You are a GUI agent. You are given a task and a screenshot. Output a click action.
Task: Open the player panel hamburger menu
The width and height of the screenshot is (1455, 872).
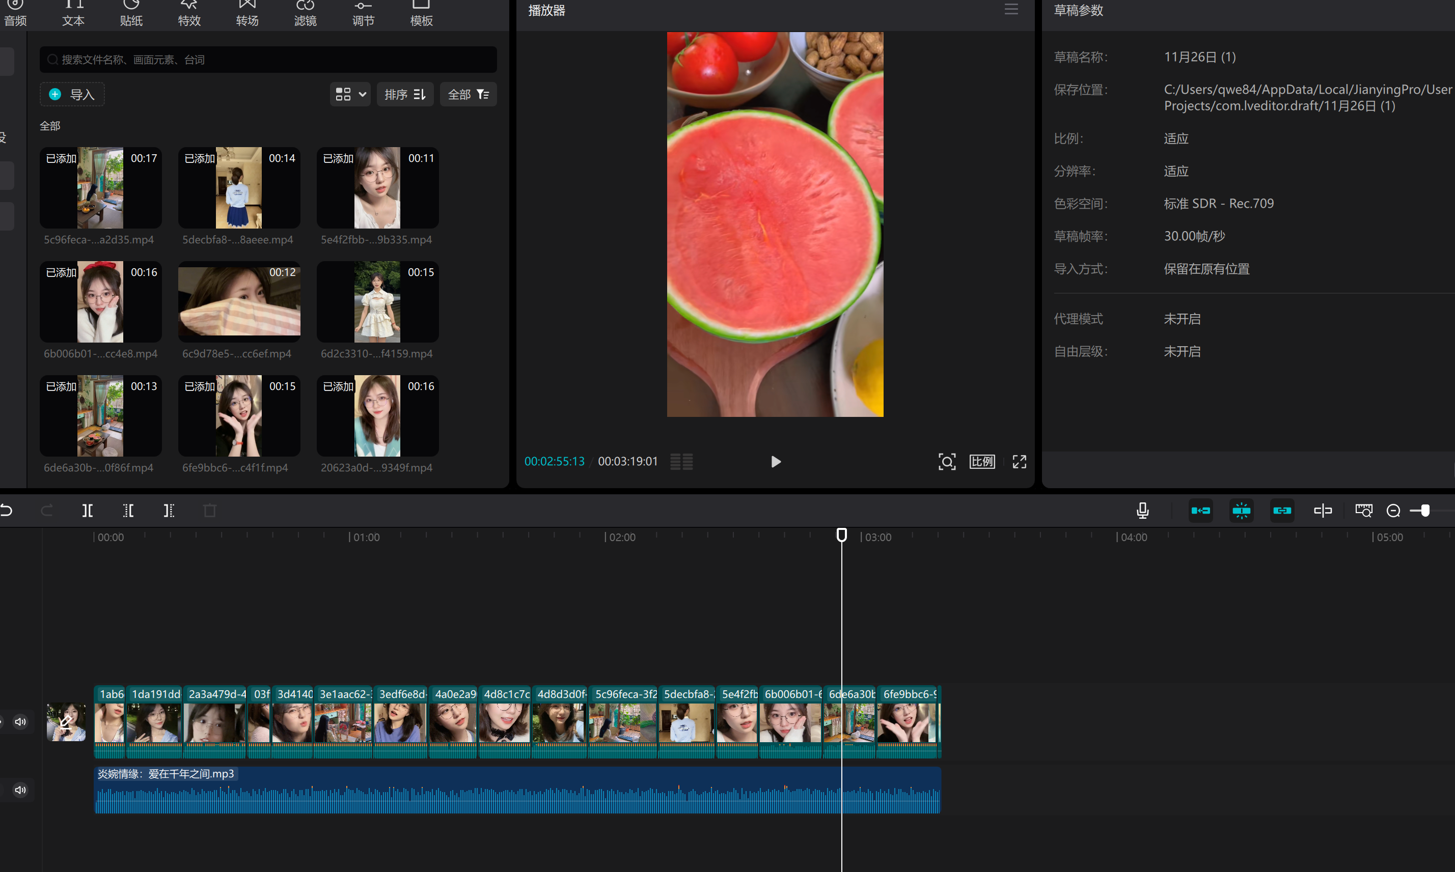click(x=1011, y=9)
